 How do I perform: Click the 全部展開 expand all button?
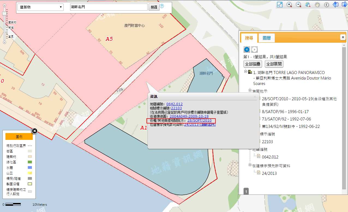pyautogui.click(x=274, y=64)
